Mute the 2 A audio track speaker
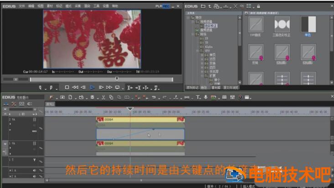Screen dimensions: 334x188 click(34, 176)
